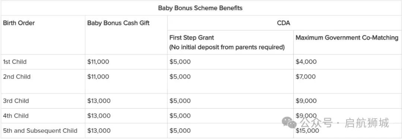Select the 4th Child row label
This screenshot has width=402, height=139.
[x=16, y=116]
